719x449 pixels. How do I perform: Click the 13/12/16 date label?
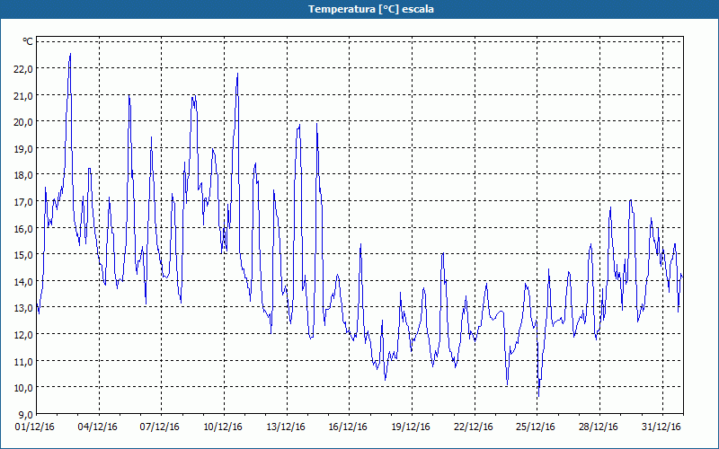tap(286, 427)
